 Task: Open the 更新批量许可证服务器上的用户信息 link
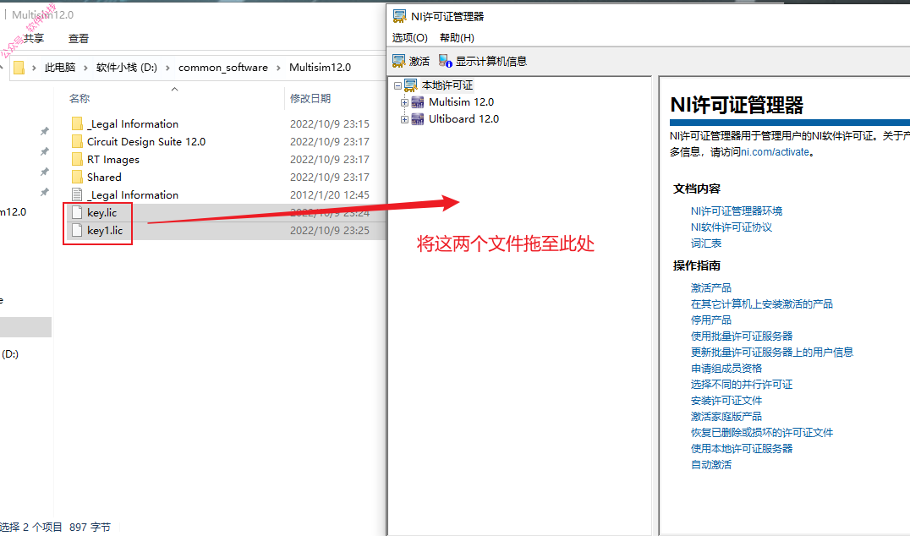(x=772, y=352)
